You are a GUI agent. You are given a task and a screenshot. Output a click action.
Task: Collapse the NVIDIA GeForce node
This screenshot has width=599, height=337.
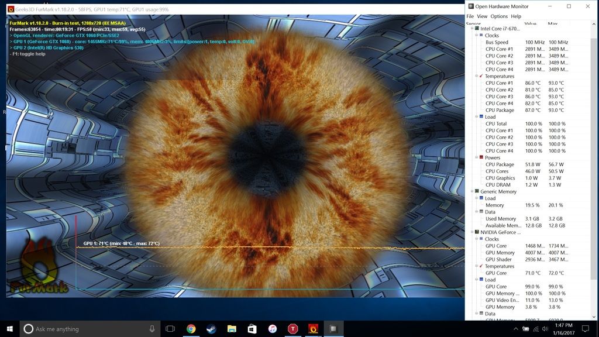472,232
